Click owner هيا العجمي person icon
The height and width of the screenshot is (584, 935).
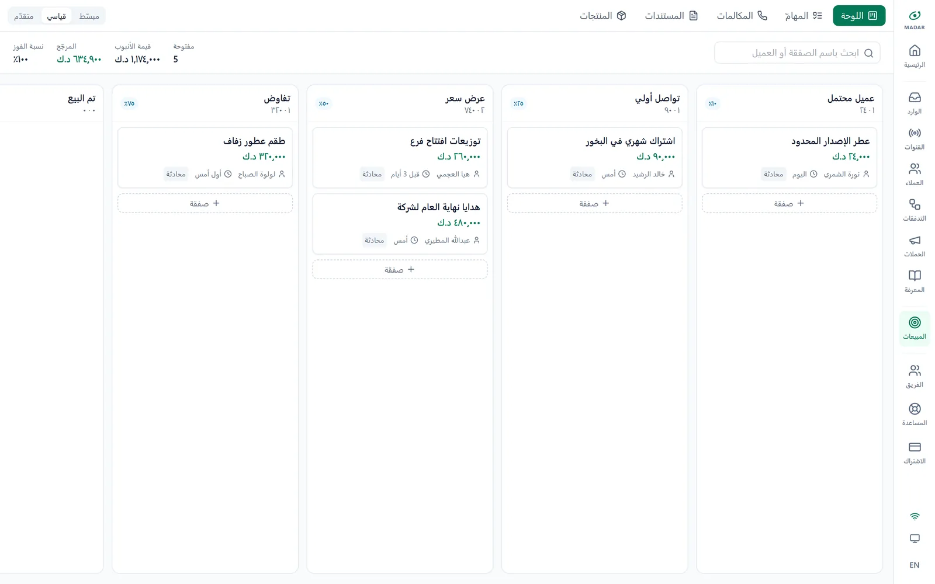click(x=476, y=174)
